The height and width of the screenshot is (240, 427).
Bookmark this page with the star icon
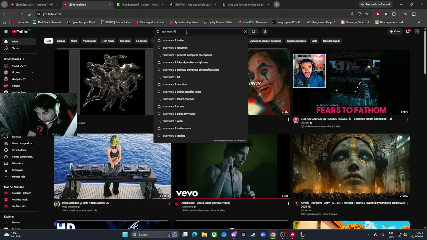pyautogui.click(x=367, y=14)
